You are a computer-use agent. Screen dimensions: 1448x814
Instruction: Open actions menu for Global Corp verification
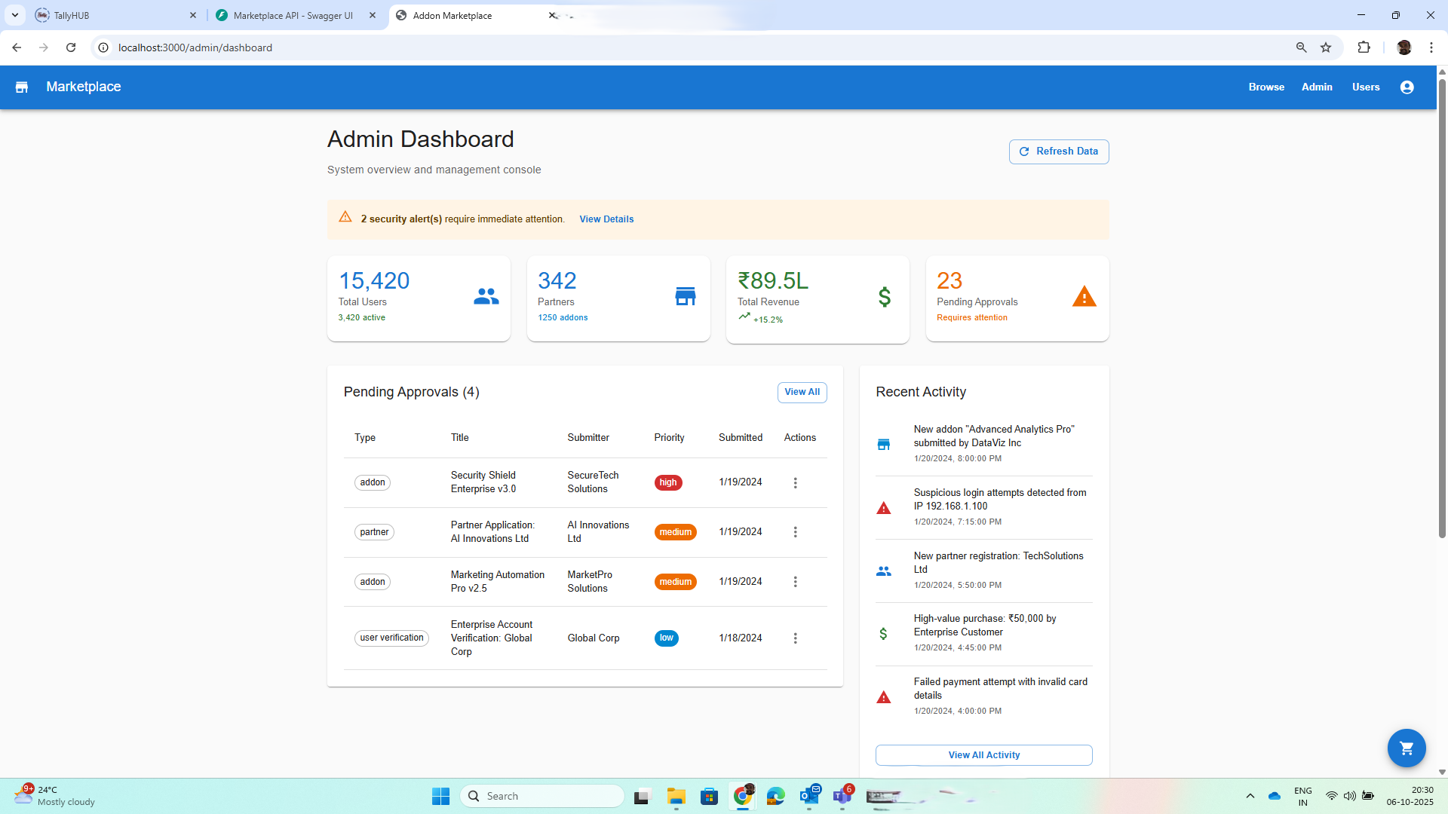795,638
